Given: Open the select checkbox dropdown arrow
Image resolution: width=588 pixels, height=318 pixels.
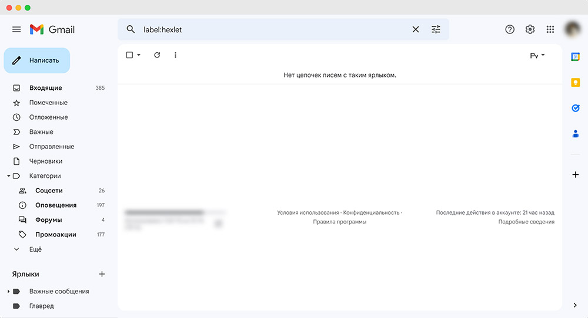Looking at the screenshot, I should pos(139,55).
